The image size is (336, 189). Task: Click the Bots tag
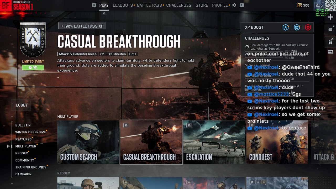(133, 54)
